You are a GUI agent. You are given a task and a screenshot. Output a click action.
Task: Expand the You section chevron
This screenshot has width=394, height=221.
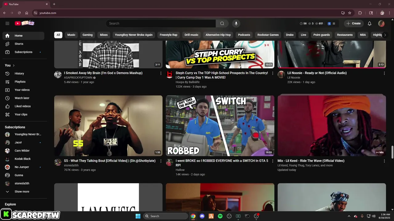click(14, 65)
